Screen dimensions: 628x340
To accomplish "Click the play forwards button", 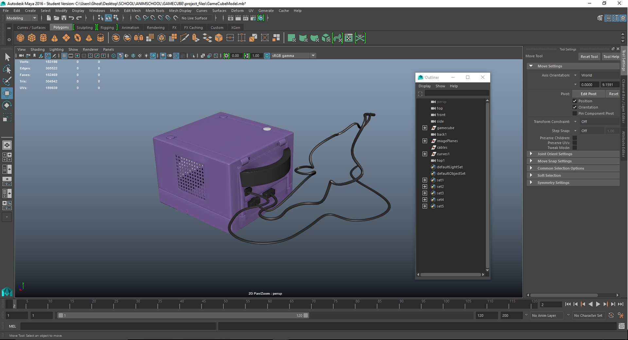I will pyautogui.click(x=598, y=304).
